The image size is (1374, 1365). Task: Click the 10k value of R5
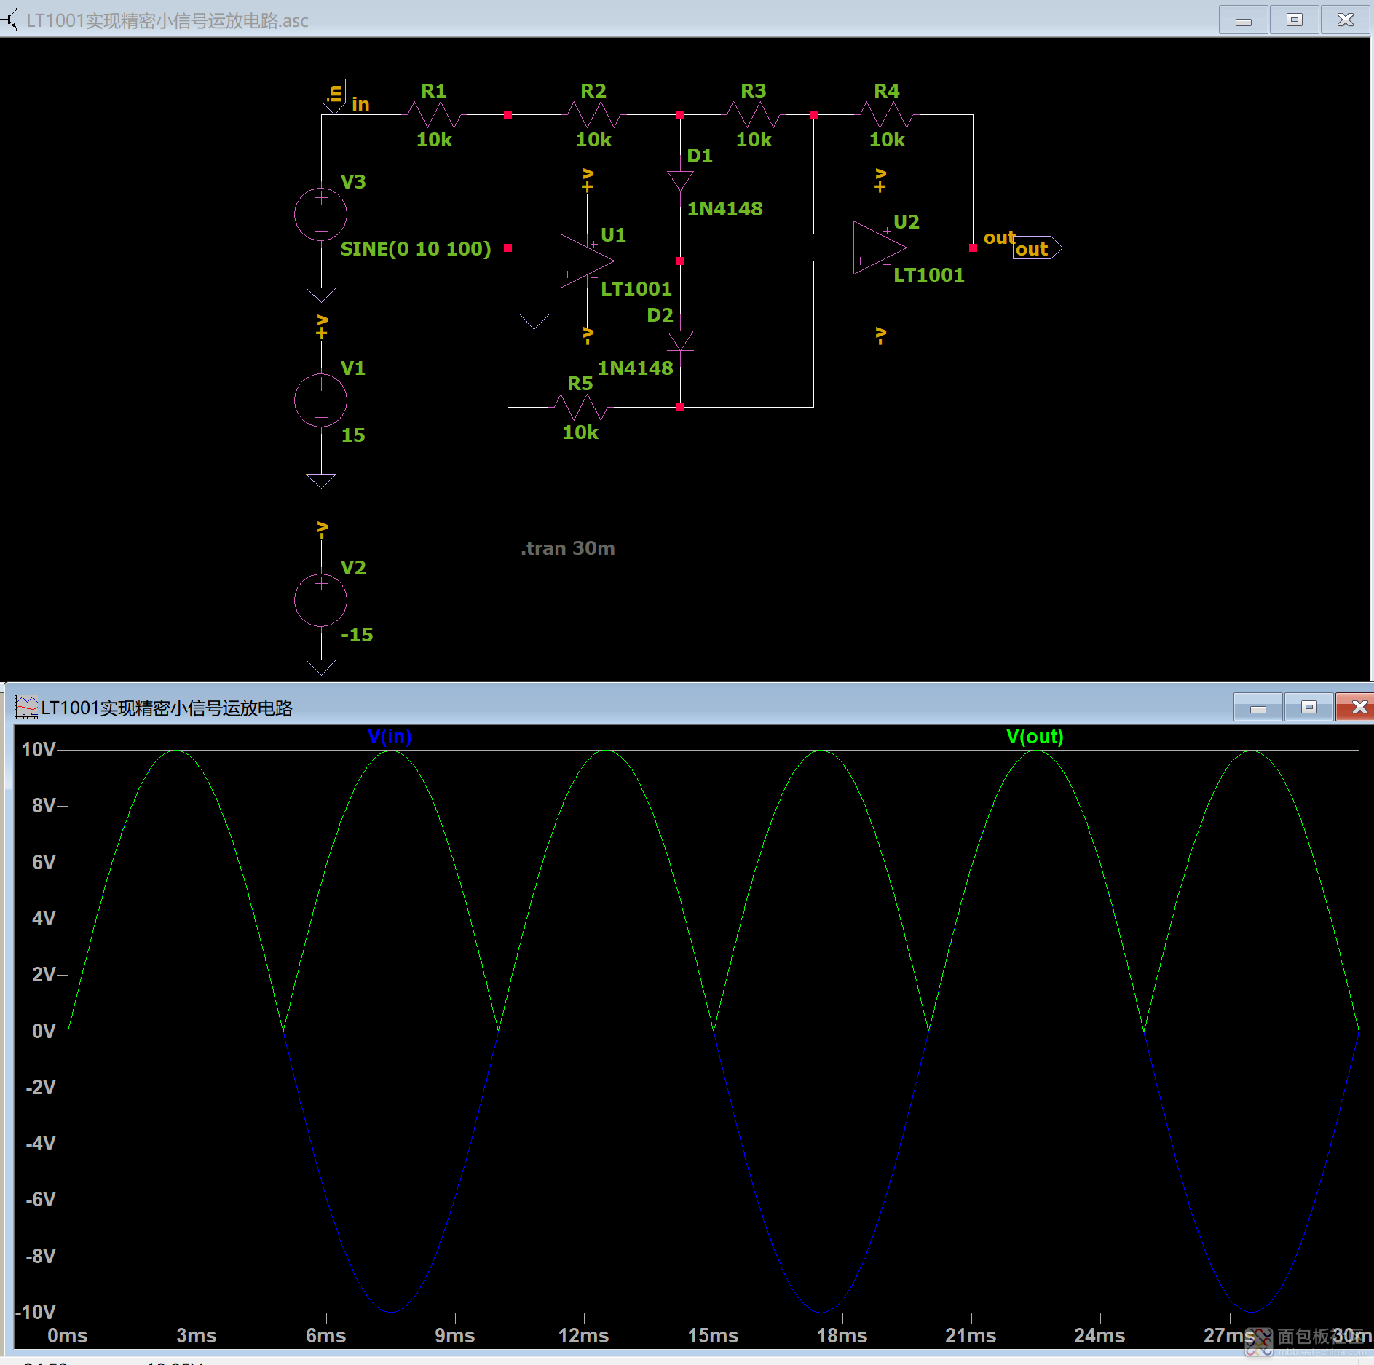[580, 432]
